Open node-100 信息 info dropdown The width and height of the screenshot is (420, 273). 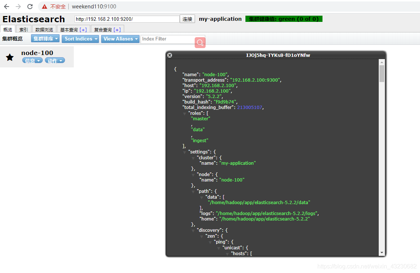coord(33,61)
